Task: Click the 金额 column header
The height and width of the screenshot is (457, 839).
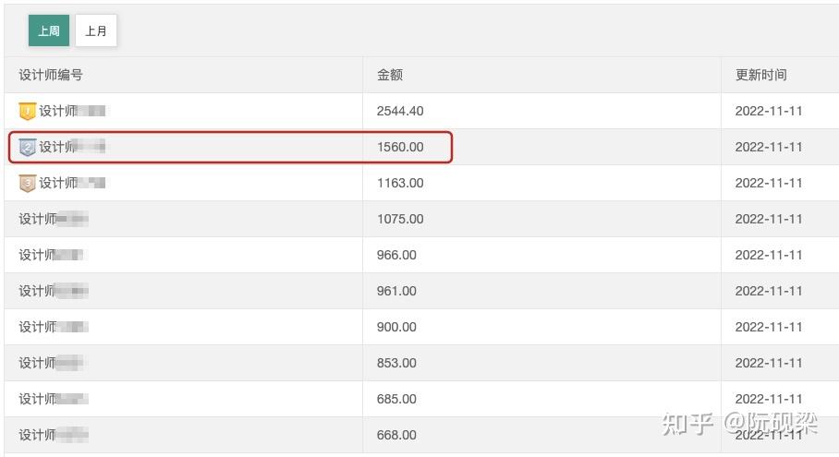Action: pyautogui.click(x=390, y=75)
